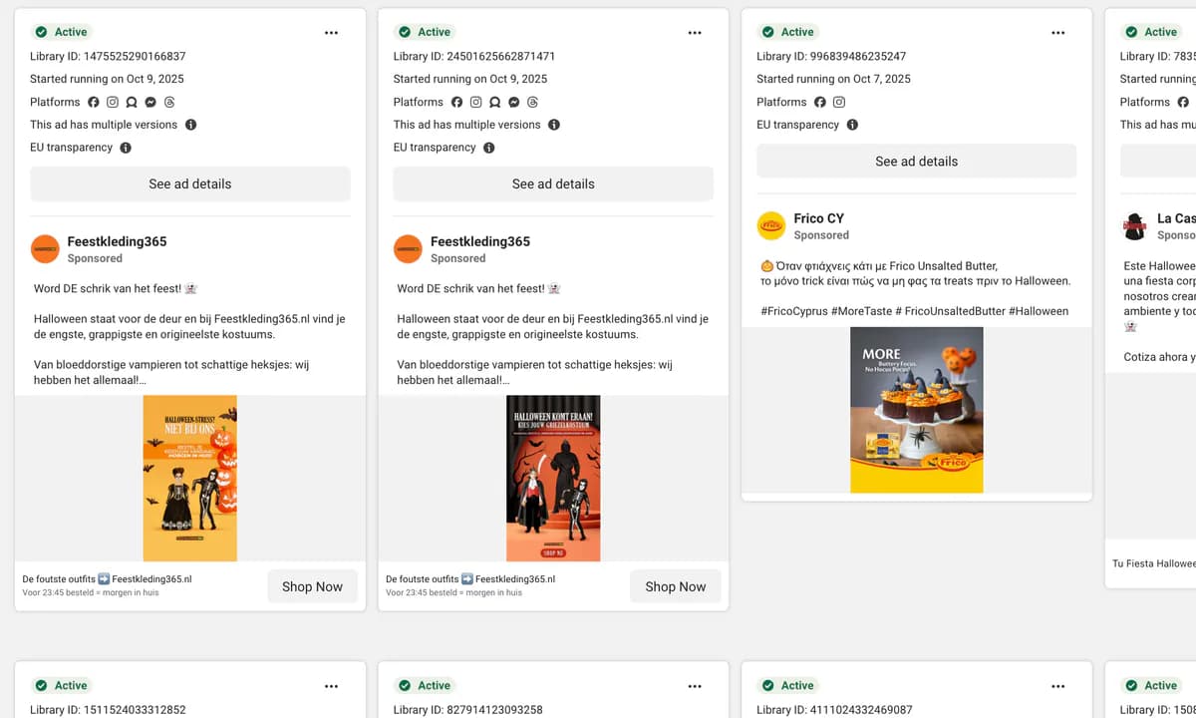Click 'Library ID: 996839486235247' text
The width and height of the screenshot is (1196, 718).
[831, 56]
